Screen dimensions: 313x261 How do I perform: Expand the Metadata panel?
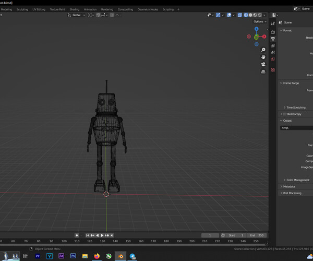click(x=288, y=186)
